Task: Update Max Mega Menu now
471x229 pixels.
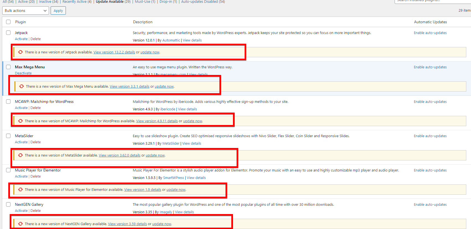Action: pos(164,86)
